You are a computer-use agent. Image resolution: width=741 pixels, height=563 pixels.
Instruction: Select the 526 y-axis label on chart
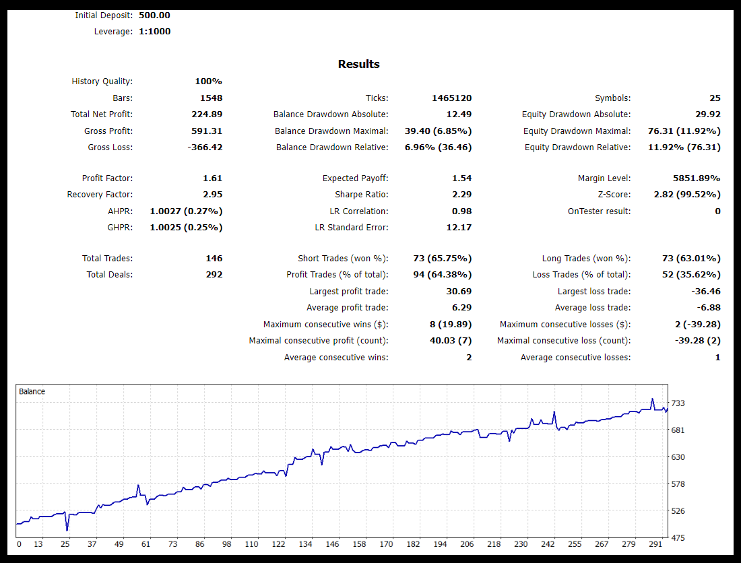[678, 511]
